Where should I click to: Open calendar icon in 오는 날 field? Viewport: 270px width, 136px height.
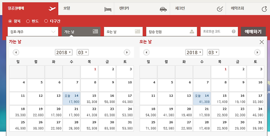[x=138, y=31]
